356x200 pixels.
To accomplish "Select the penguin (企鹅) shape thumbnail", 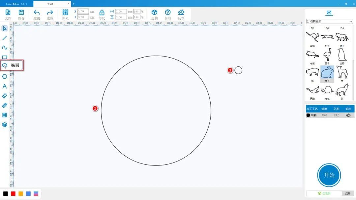I will pos(342,55).
